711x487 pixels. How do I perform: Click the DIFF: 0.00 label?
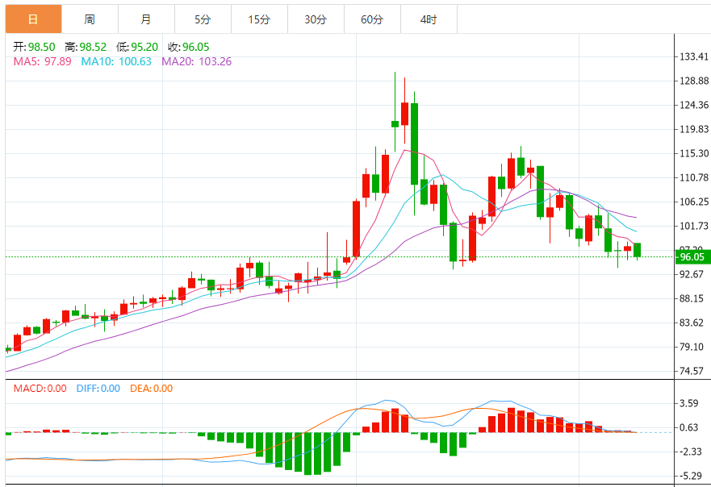pos(98,388)
